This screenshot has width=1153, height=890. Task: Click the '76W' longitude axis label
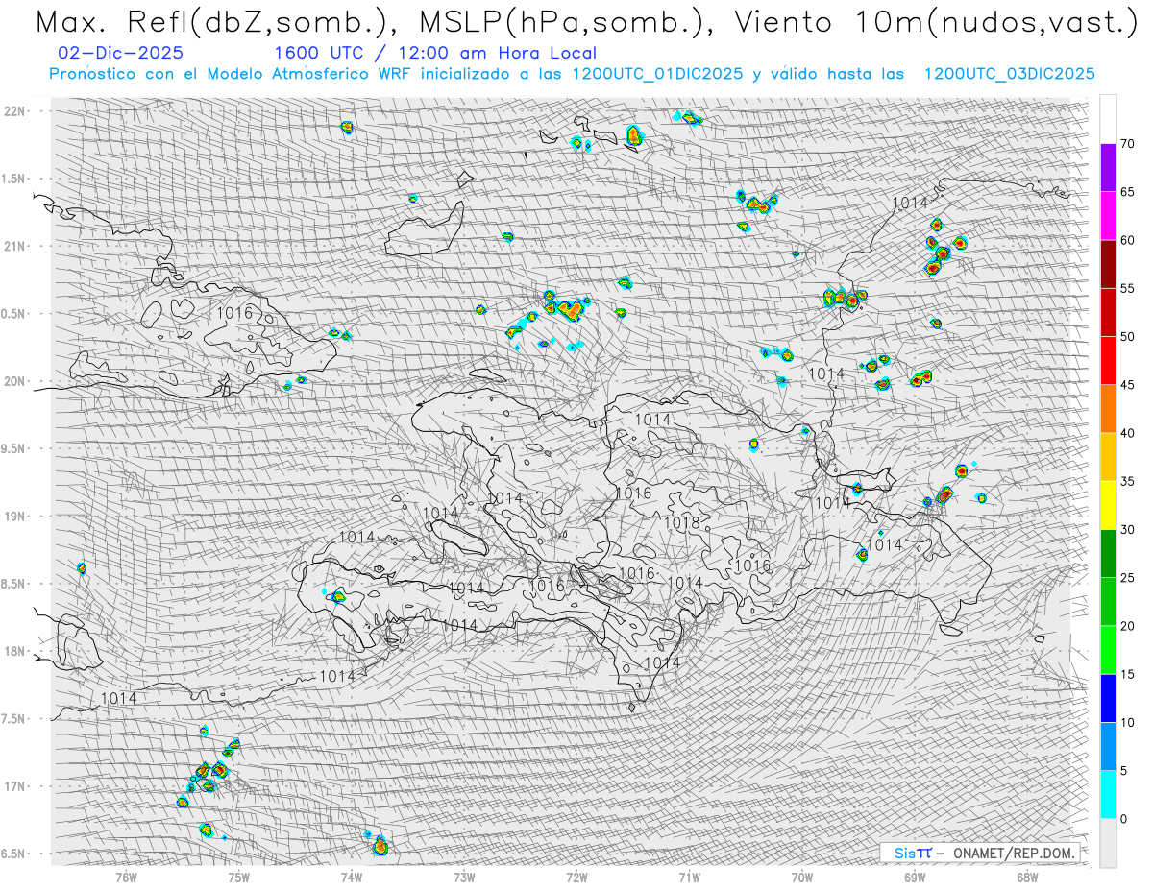point(126,877)
